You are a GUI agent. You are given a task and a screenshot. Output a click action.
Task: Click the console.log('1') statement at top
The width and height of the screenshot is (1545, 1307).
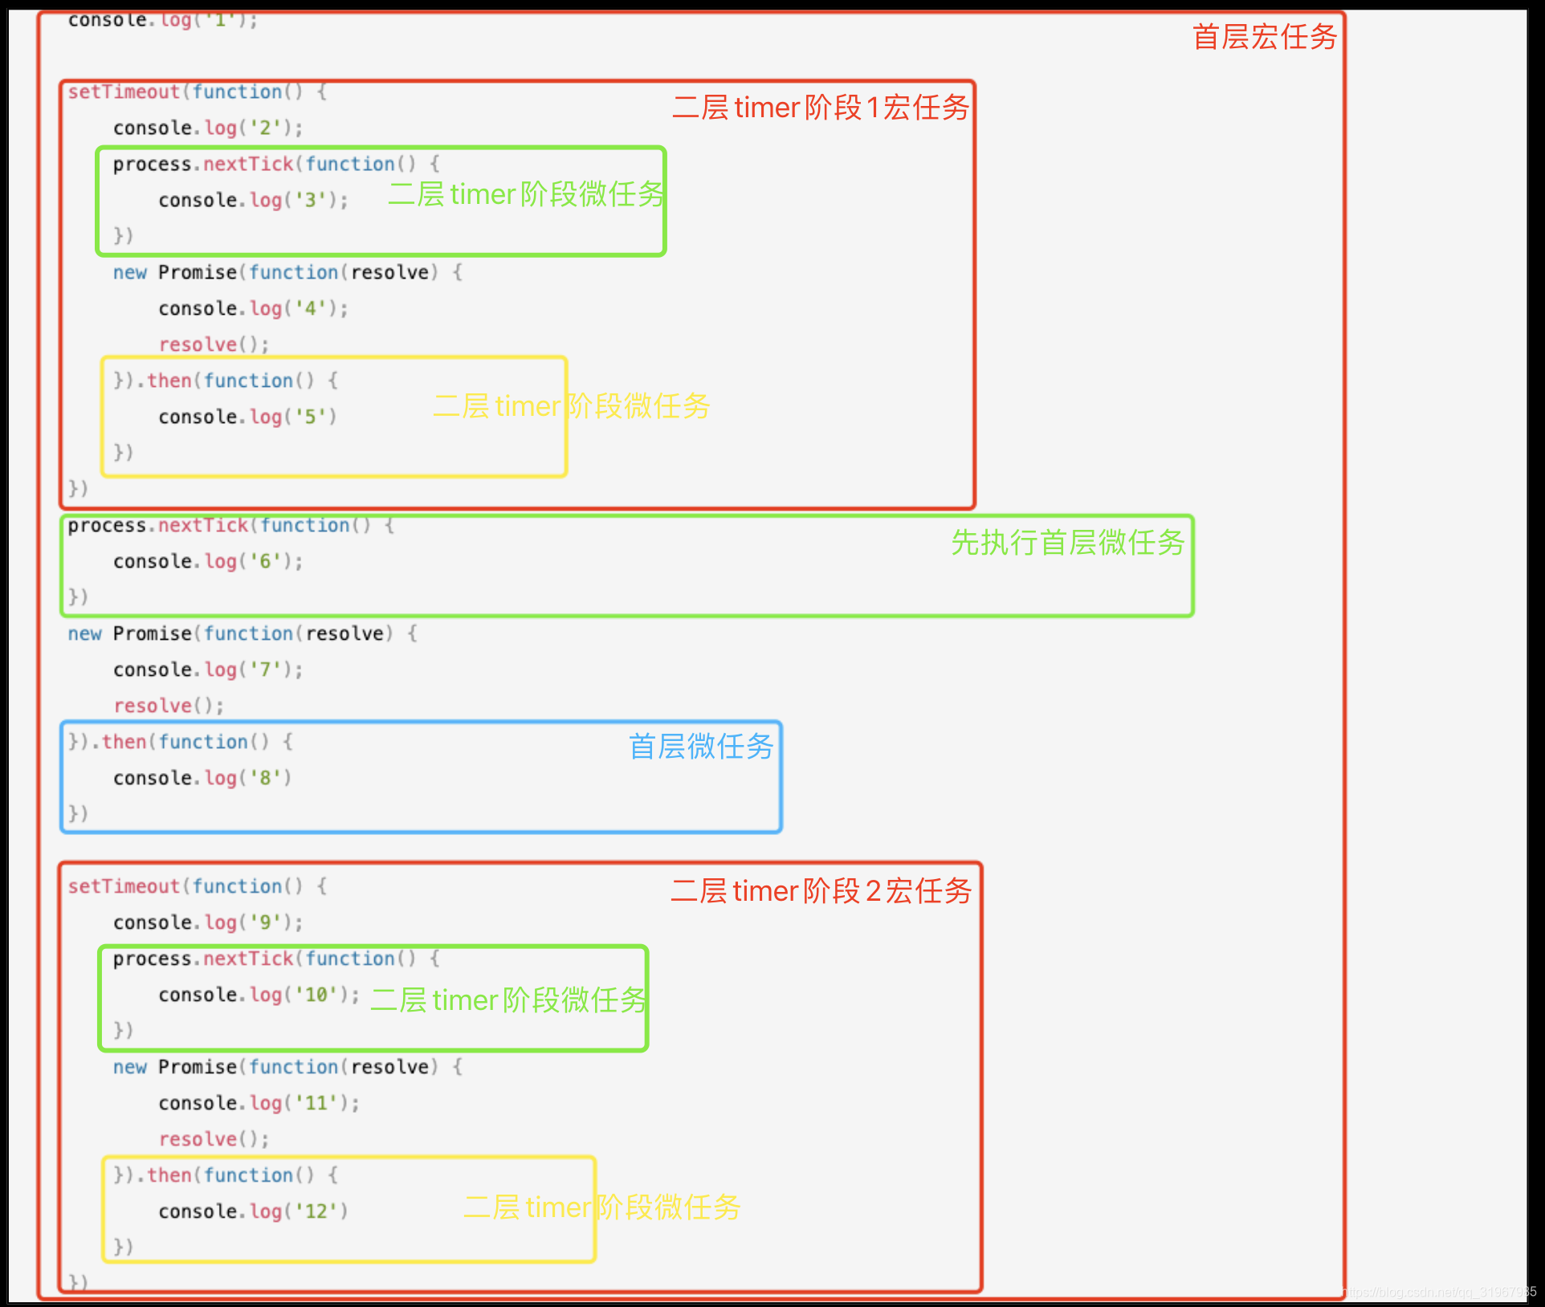pyautogui.click(x=161, y=20)
